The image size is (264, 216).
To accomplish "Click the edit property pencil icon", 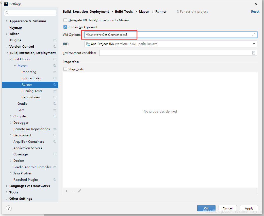I will 79,191.
